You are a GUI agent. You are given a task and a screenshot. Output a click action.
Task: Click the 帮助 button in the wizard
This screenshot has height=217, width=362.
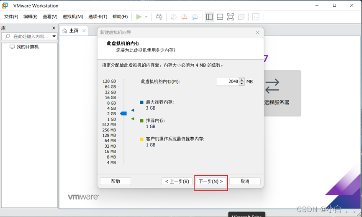tap(116, 182)
